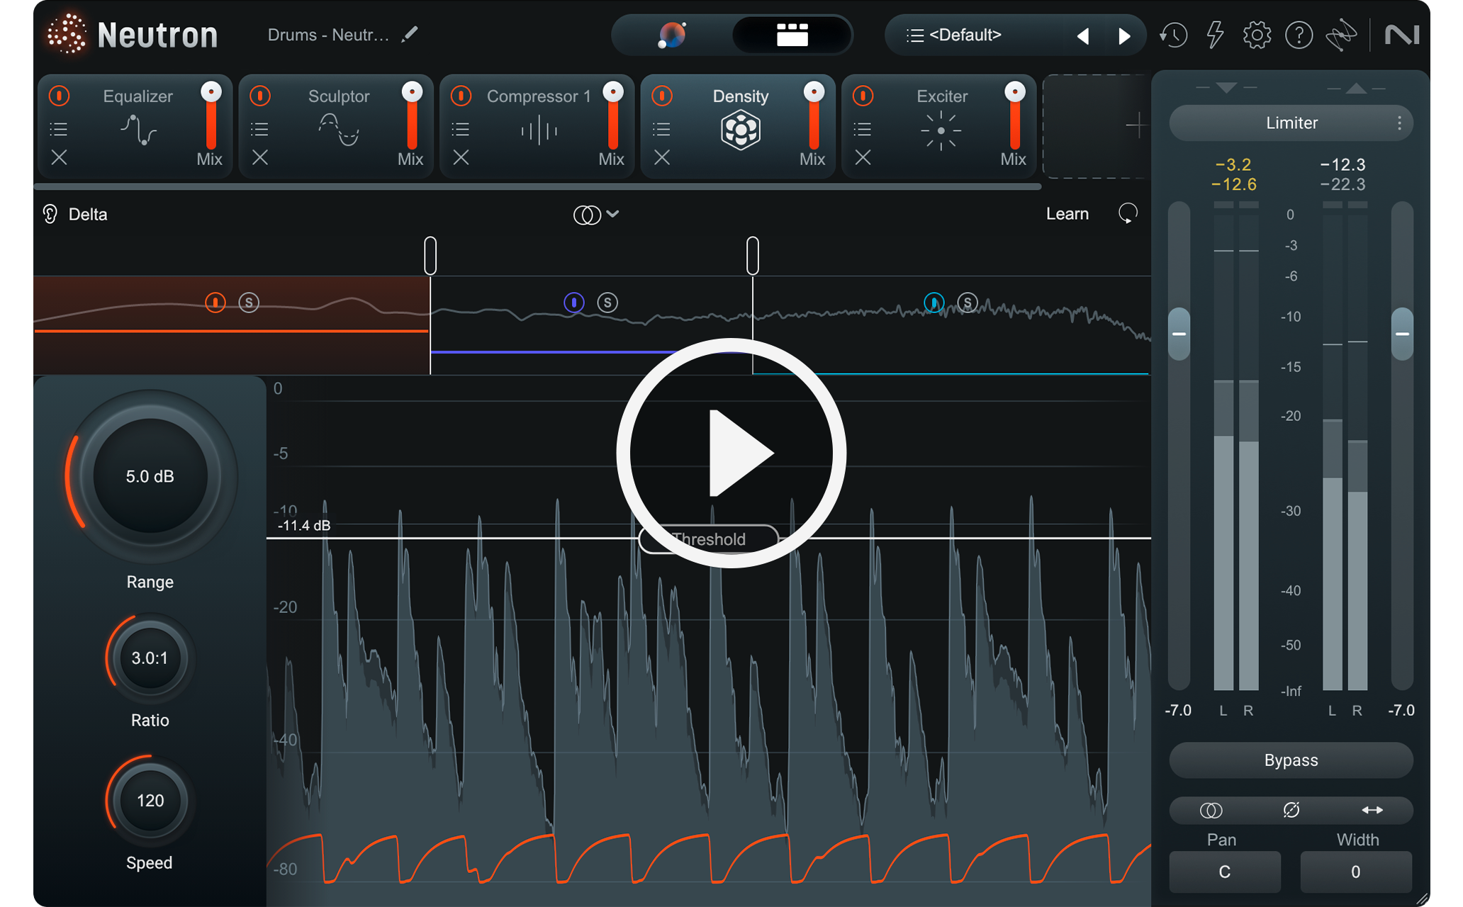Open the Density preset list menu

pos(661,129)
